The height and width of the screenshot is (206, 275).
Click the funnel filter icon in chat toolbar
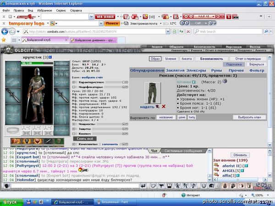pos(161,185)
